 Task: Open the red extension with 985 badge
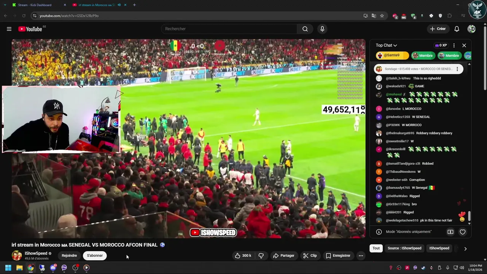coord(404,16)
